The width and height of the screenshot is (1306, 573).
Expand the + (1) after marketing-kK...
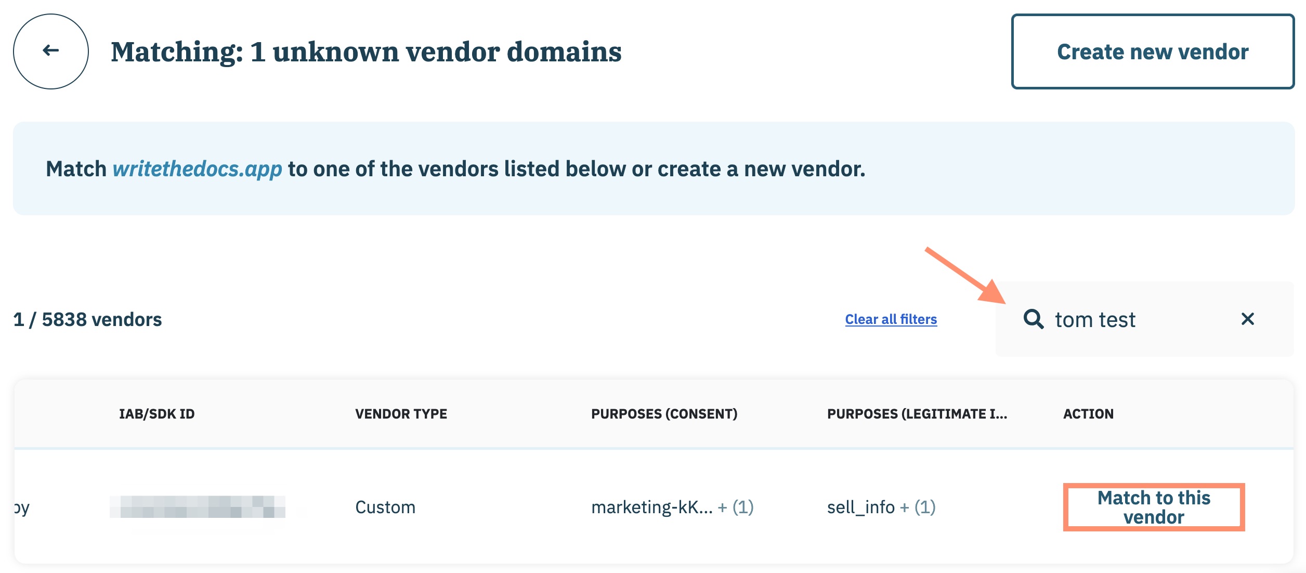tap(736, 507)
